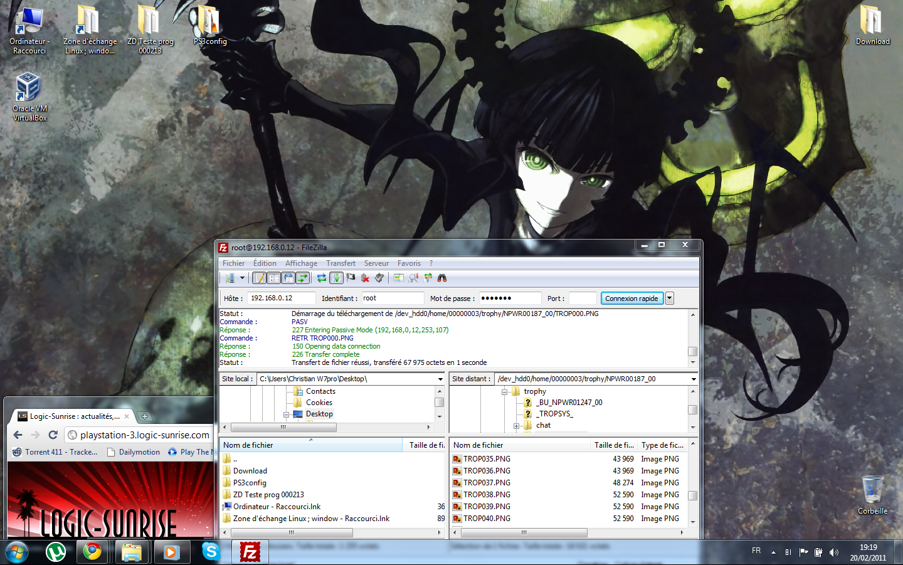Open the Site local path dropdown
This screenshot has width=903, height=565.
440,379
